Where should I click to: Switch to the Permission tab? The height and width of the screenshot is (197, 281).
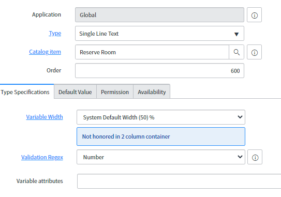pyautogui.click(x=115, y=92)
